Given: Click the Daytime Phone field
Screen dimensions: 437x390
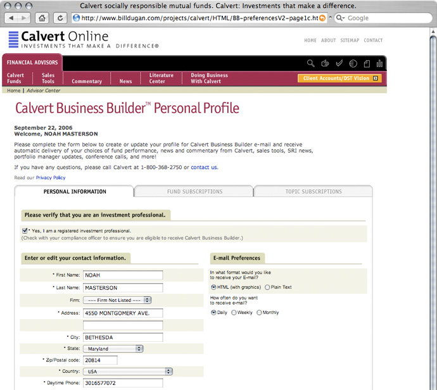Looking at the screenshot, I should tap(123, 383).
